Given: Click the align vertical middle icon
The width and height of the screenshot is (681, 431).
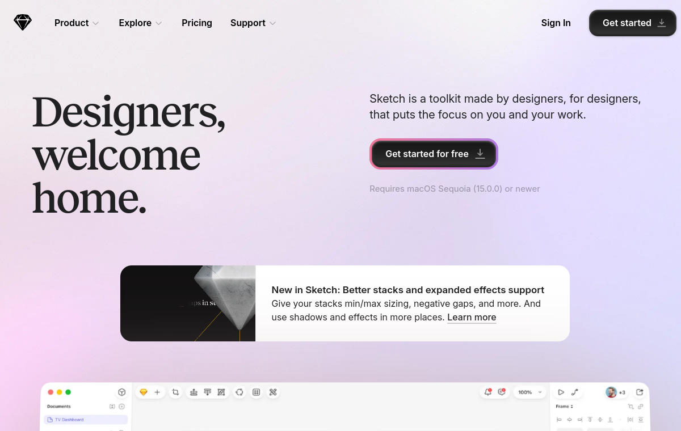Looking at the screenshot, I should pos(600,420).
